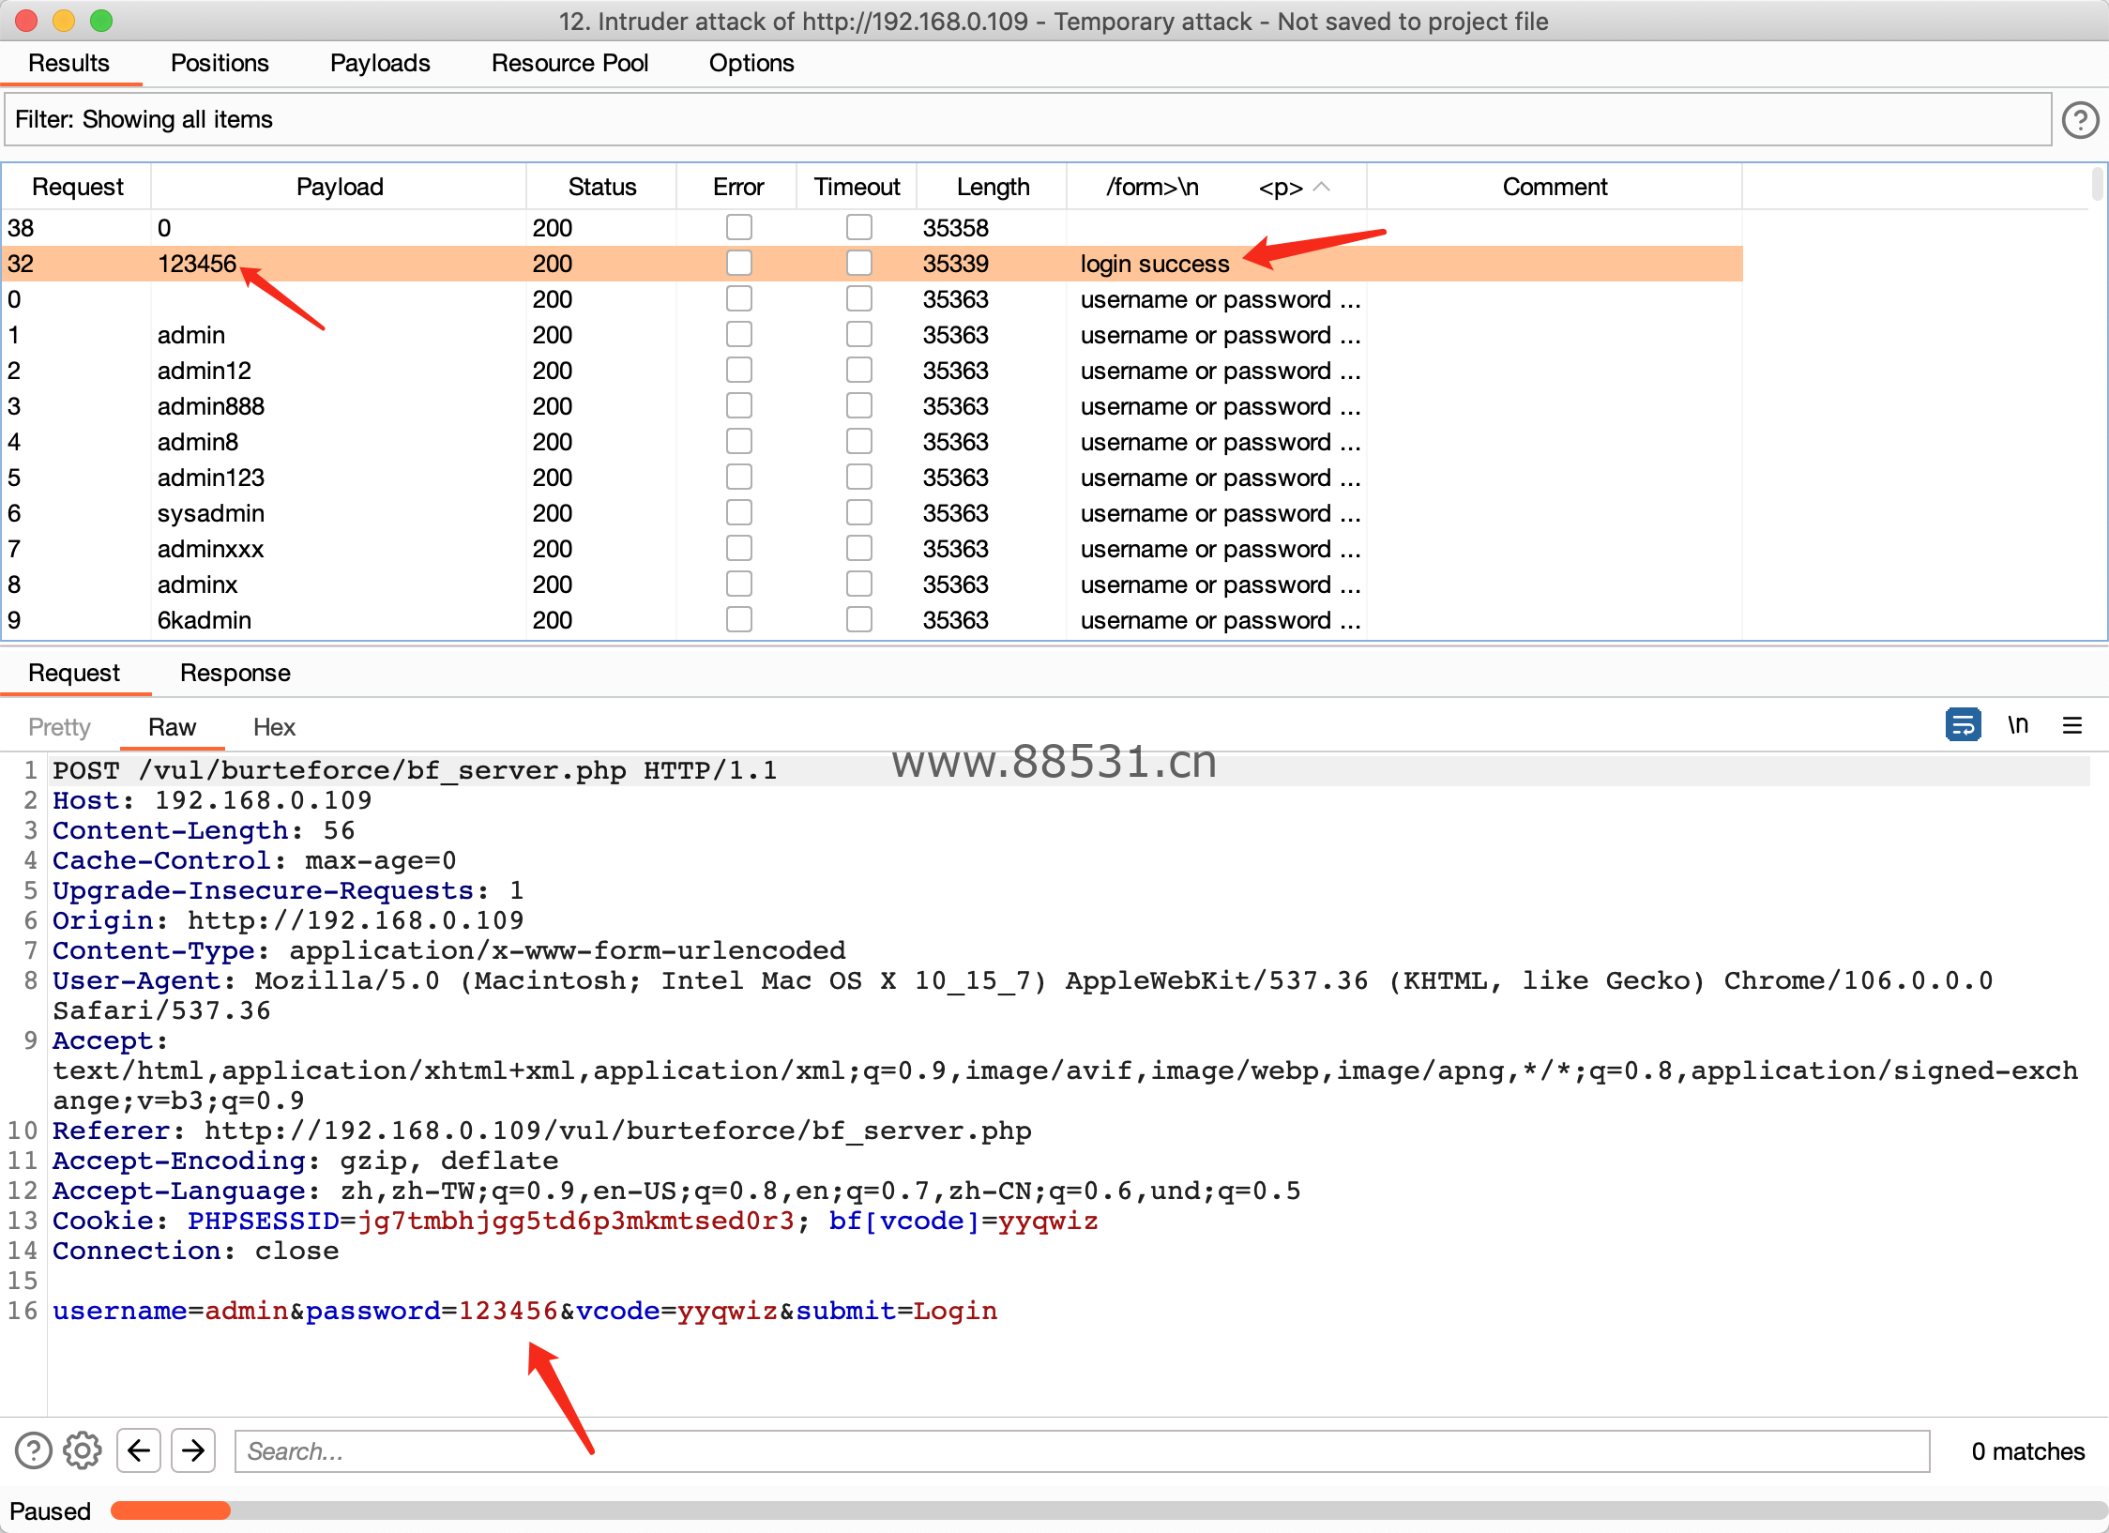
Task: Open search settings gear icon
Action: (83, 1450)
